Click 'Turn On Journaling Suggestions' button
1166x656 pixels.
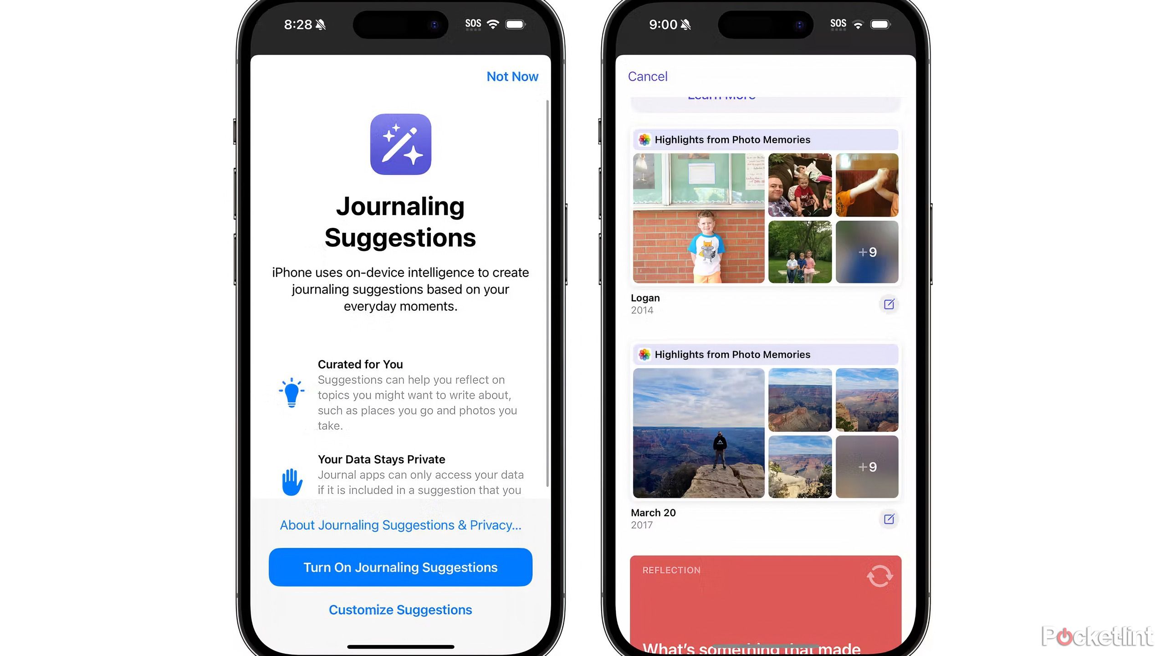[x=399, y=567]
